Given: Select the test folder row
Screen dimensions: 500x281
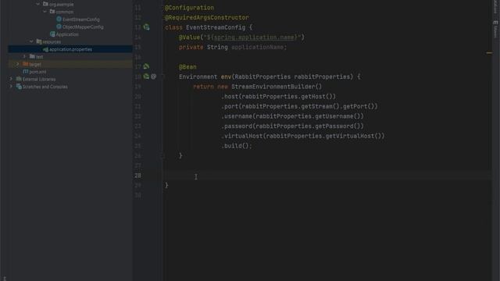Looking at the screenshot, I should (x=70, y=57).
